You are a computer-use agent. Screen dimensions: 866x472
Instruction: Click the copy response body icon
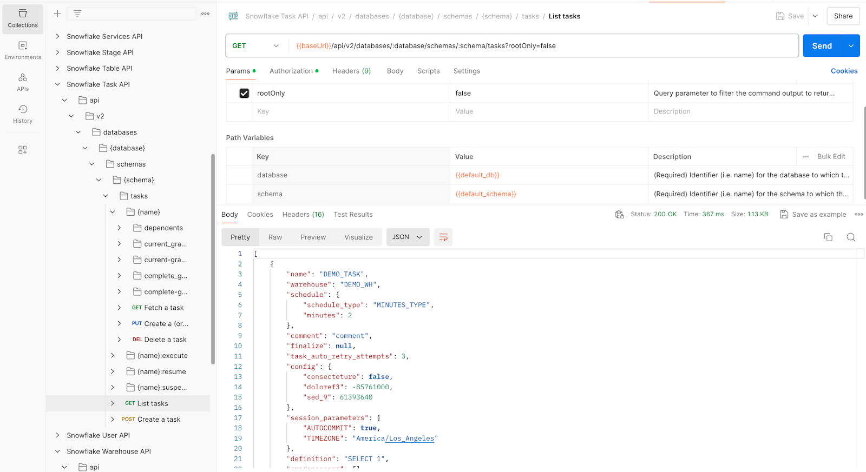828,237
